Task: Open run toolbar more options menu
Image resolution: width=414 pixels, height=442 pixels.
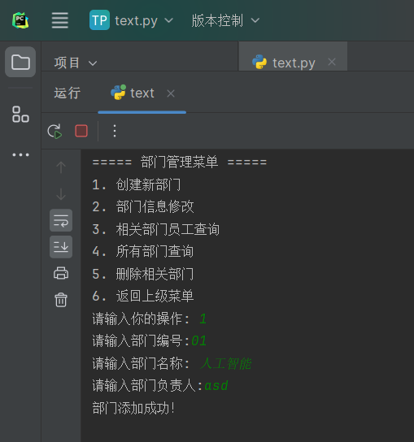Action: pyautogui.click(x=115, y=131)
